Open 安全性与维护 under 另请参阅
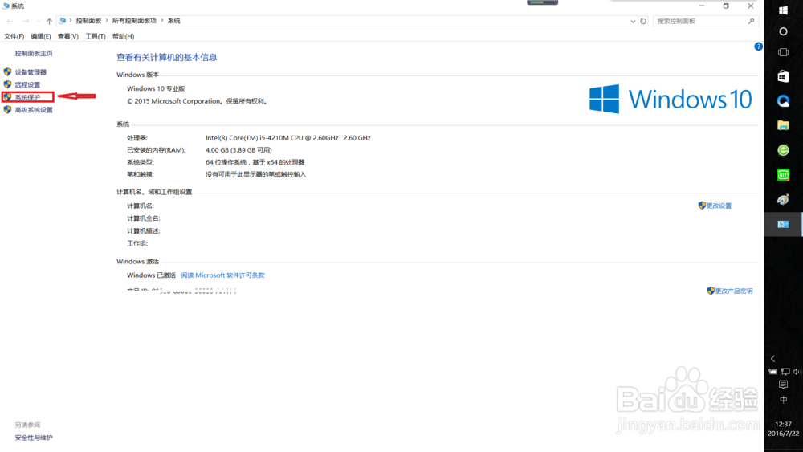 tap(34, 438)
